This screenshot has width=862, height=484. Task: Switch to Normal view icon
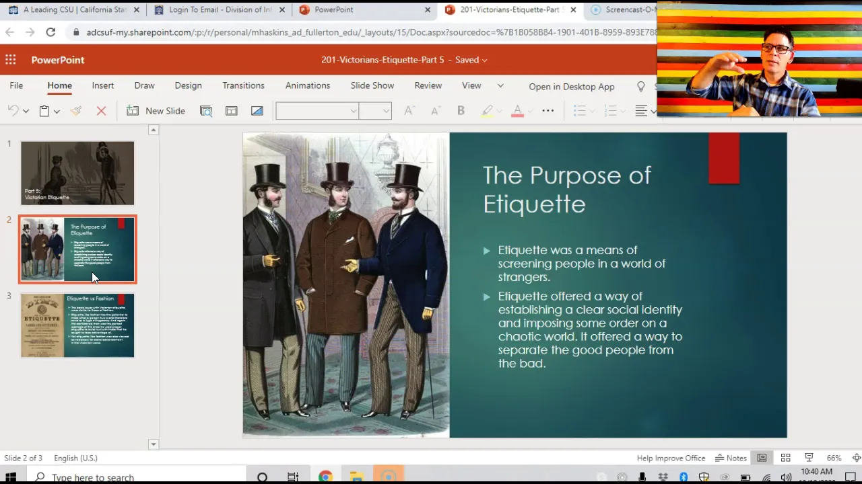[762, 458]
